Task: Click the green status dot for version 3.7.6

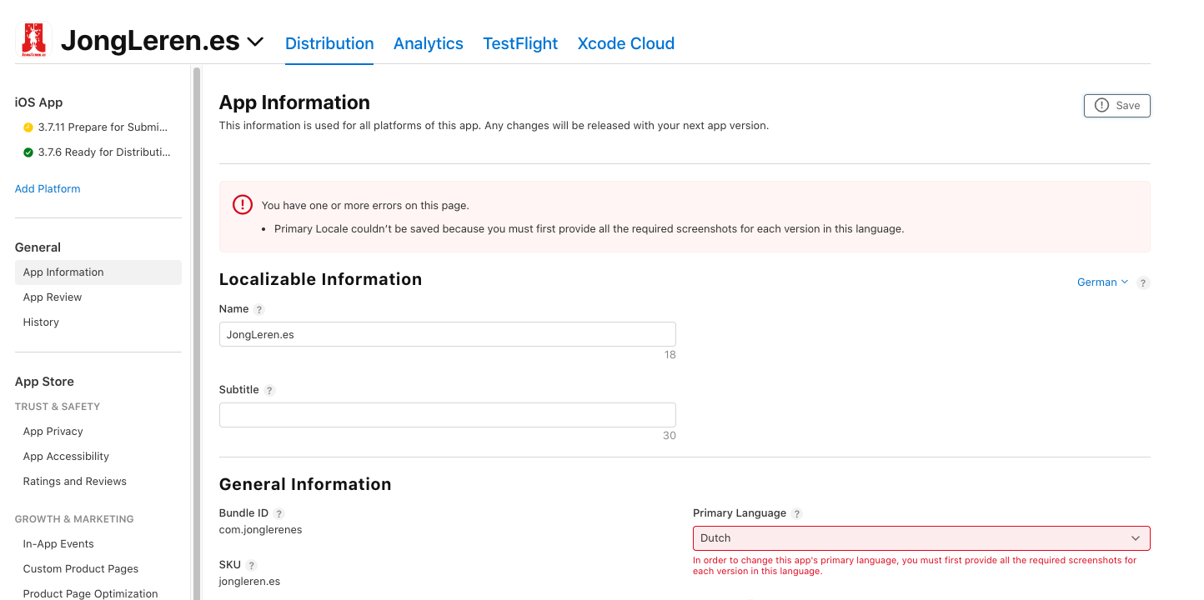Action: [28, 152]
